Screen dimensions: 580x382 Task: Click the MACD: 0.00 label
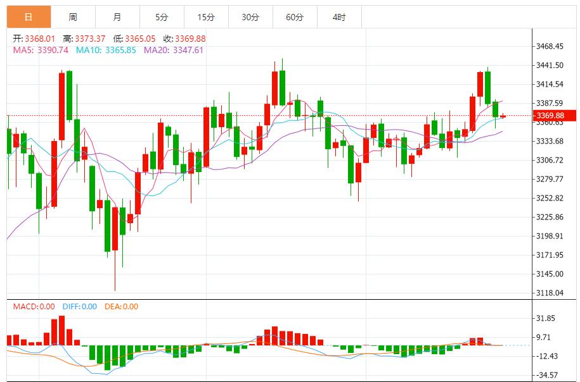pyautogui.click(x=34, y=307)
